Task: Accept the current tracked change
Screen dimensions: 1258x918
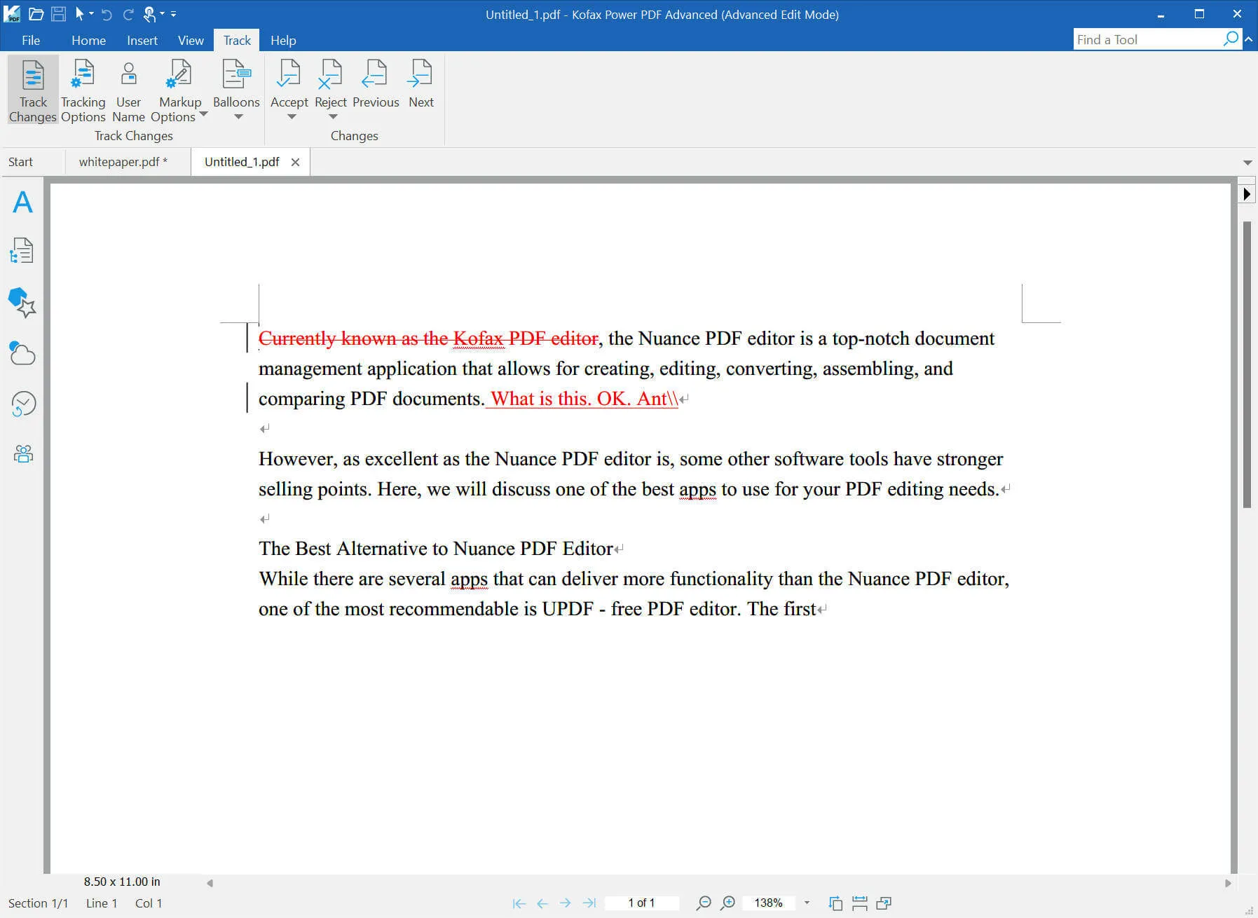Action: pyautogui.click(x=289, y=83)
